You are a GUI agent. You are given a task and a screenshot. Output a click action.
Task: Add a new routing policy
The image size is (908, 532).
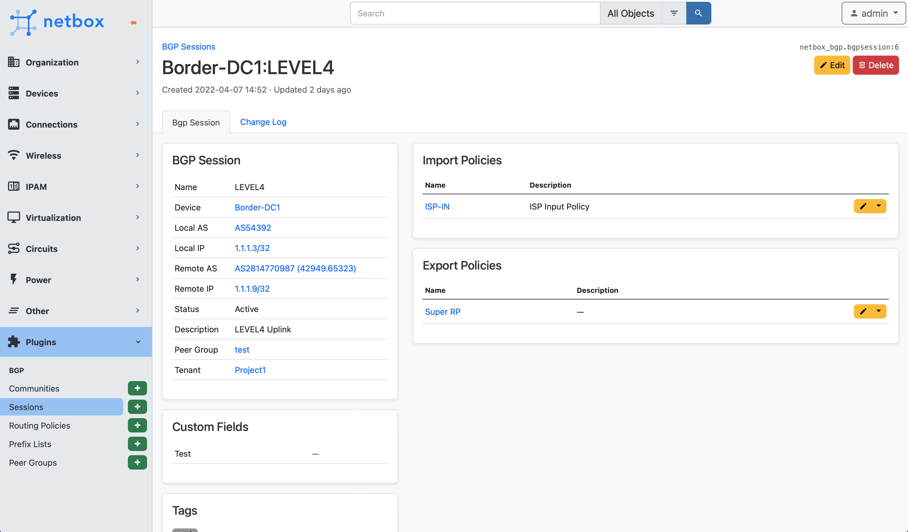coord(137,425)
